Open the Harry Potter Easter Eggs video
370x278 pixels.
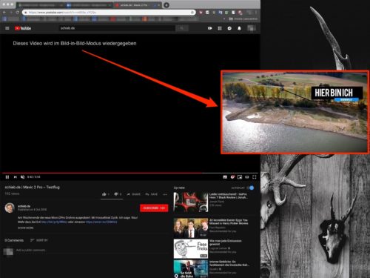point(191,228)
